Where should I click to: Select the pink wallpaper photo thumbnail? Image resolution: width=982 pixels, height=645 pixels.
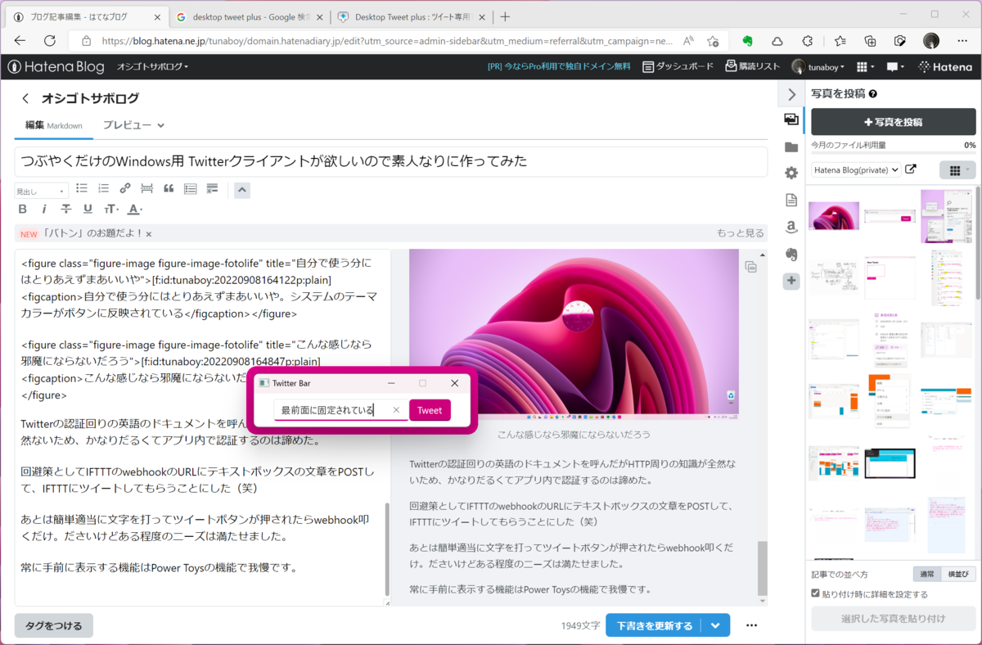(x=834, y=216)
